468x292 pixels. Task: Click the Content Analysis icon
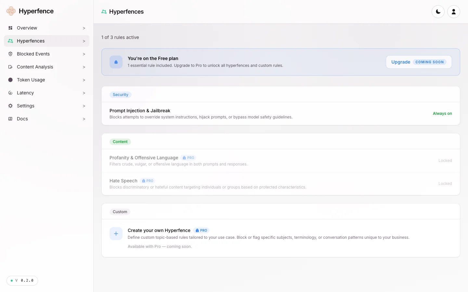tap(10, 67)
